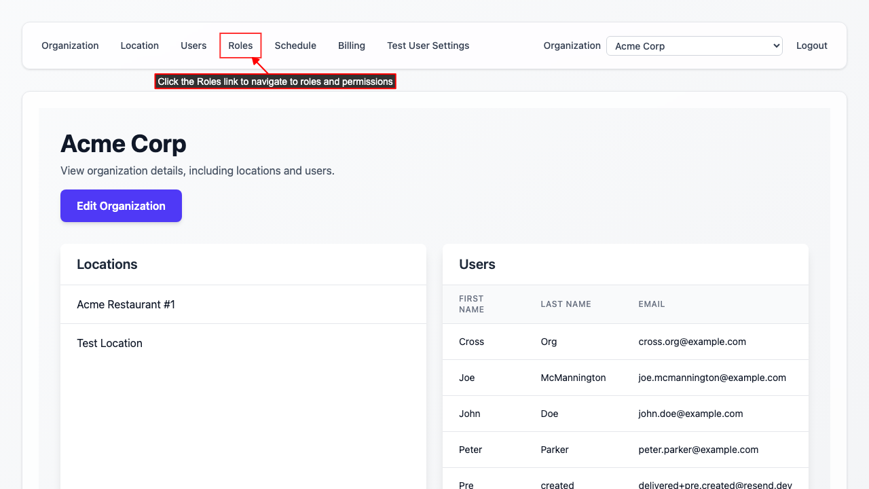Viewport: 869px width, 489px height.
Task: Click the Acme Corp page heading
Action: coord(123,144)
